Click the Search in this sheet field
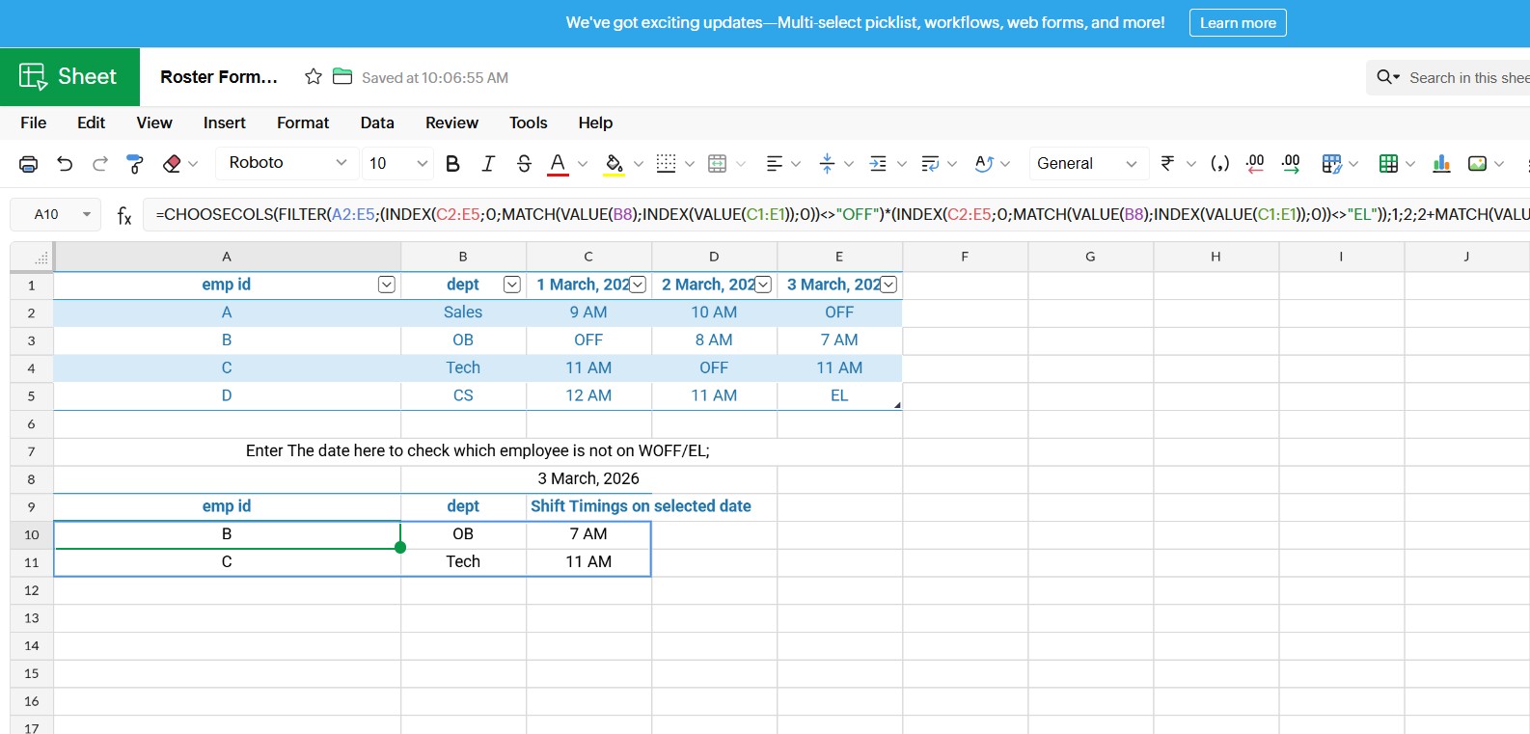1530x734 pixels. click(x=1466, y=78)
